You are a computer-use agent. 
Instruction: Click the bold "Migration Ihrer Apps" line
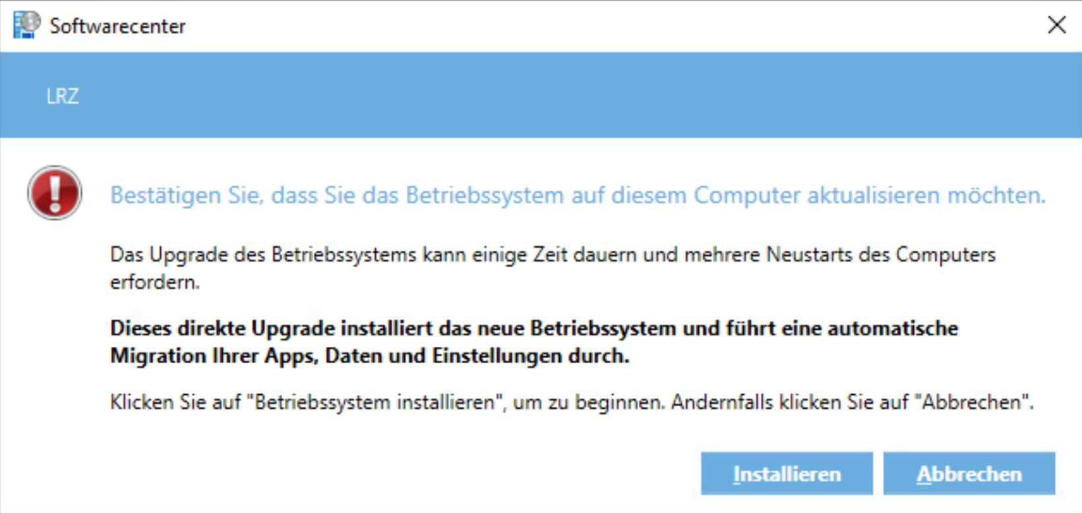[369, 356]
